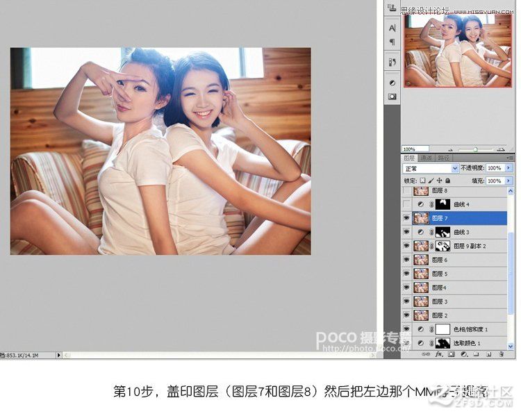Open the 填充 fill slider arrow
521x414 pixels.
pyautogui.click(x=508, y=181)
